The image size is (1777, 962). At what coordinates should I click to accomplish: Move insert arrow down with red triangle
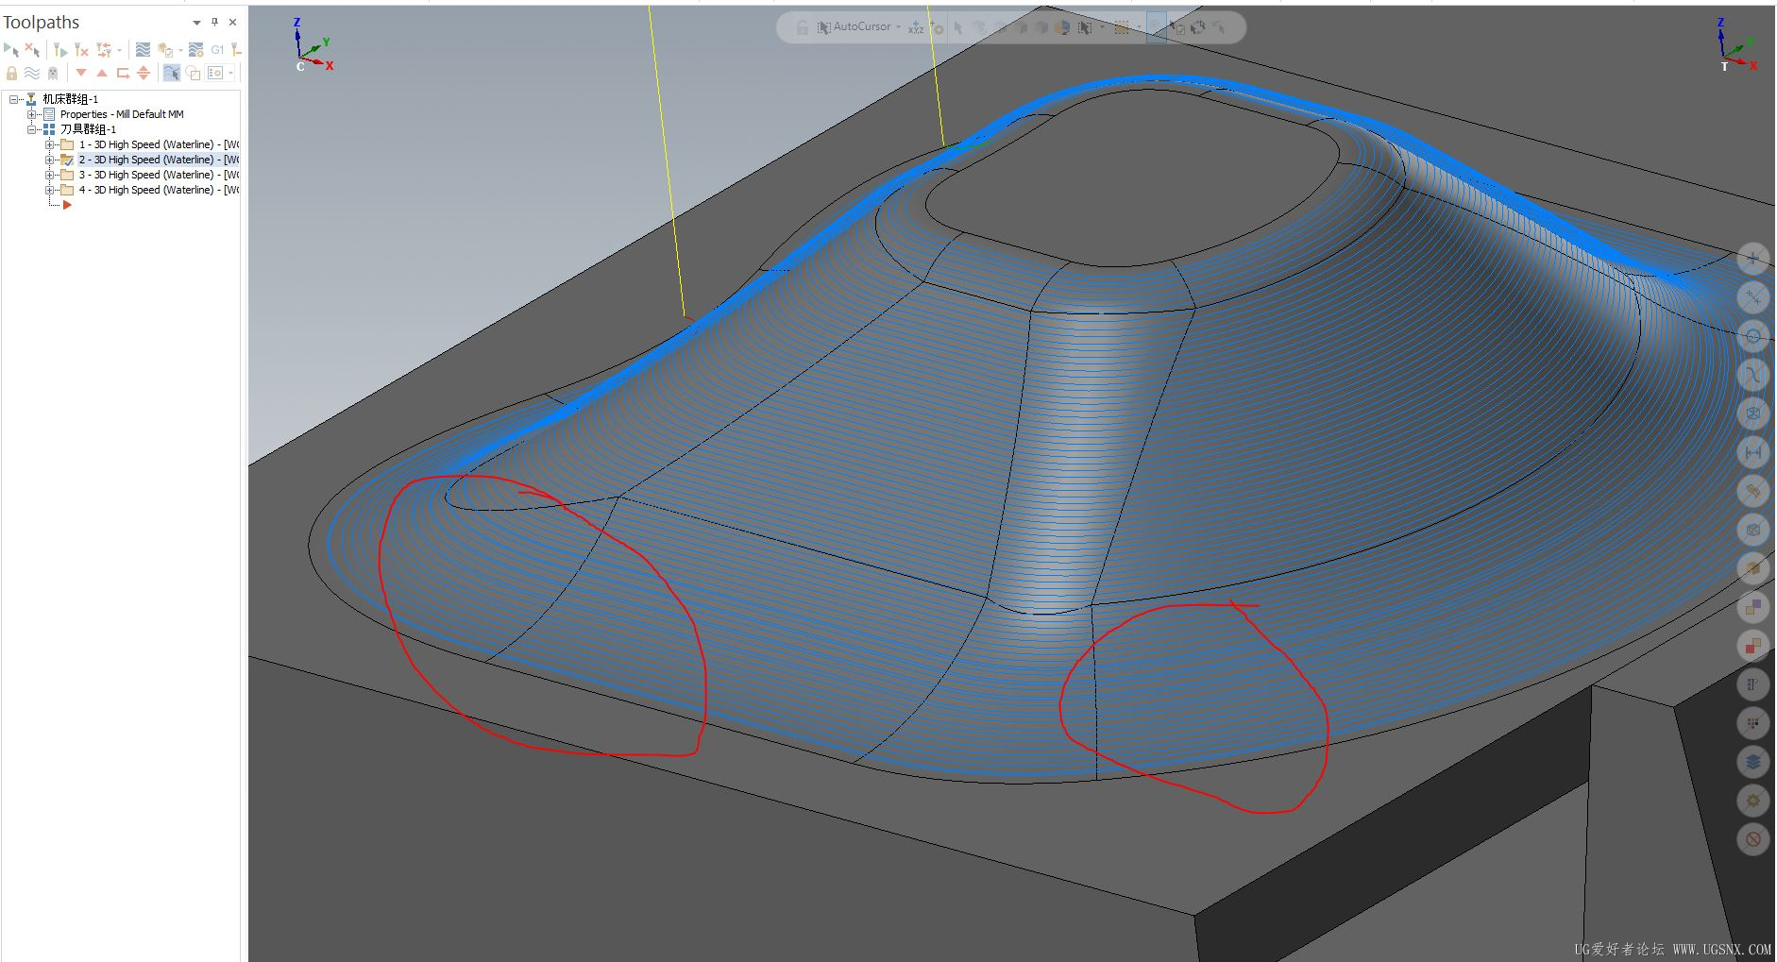(x=81, y=73)
